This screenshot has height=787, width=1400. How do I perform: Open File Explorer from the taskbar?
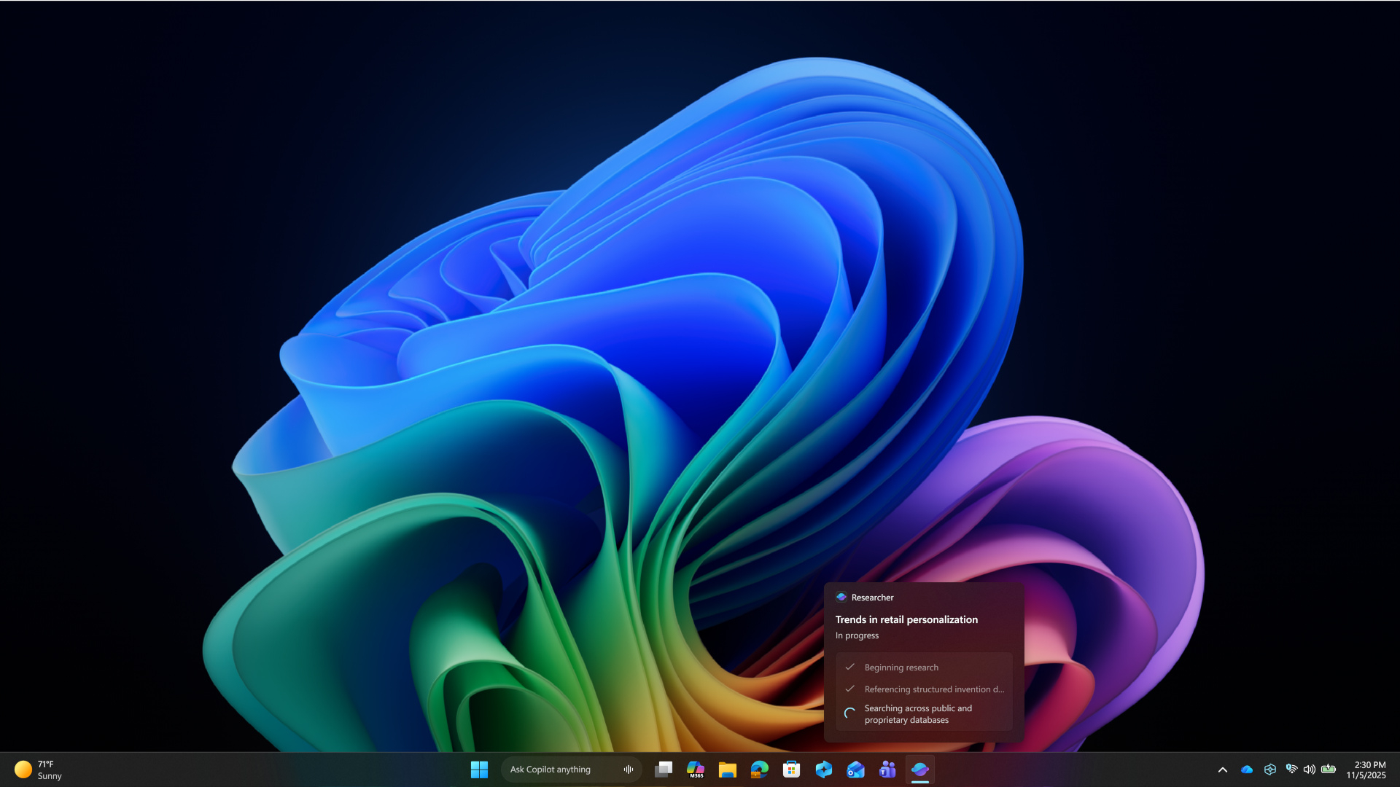coord(727,770)
